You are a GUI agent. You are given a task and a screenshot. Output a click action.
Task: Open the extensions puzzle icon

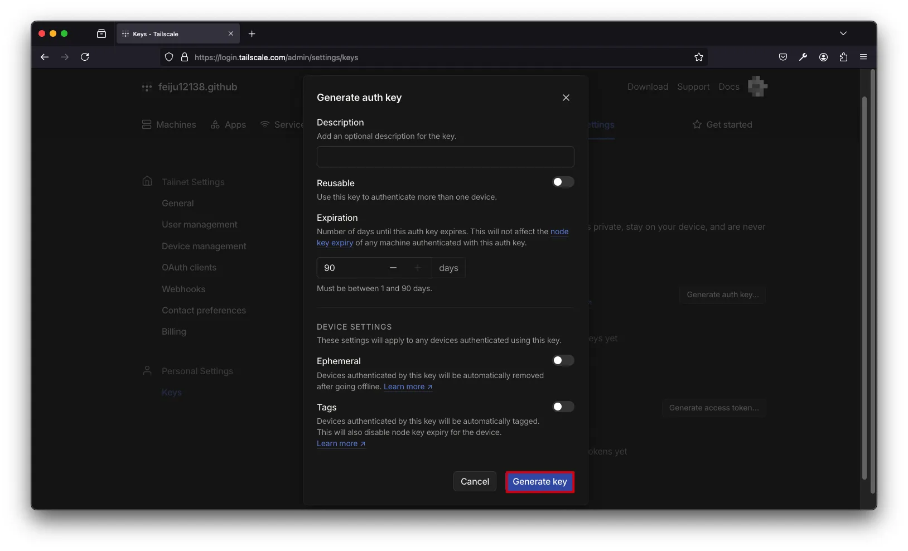pyautogui.click(x=843, y=57)
